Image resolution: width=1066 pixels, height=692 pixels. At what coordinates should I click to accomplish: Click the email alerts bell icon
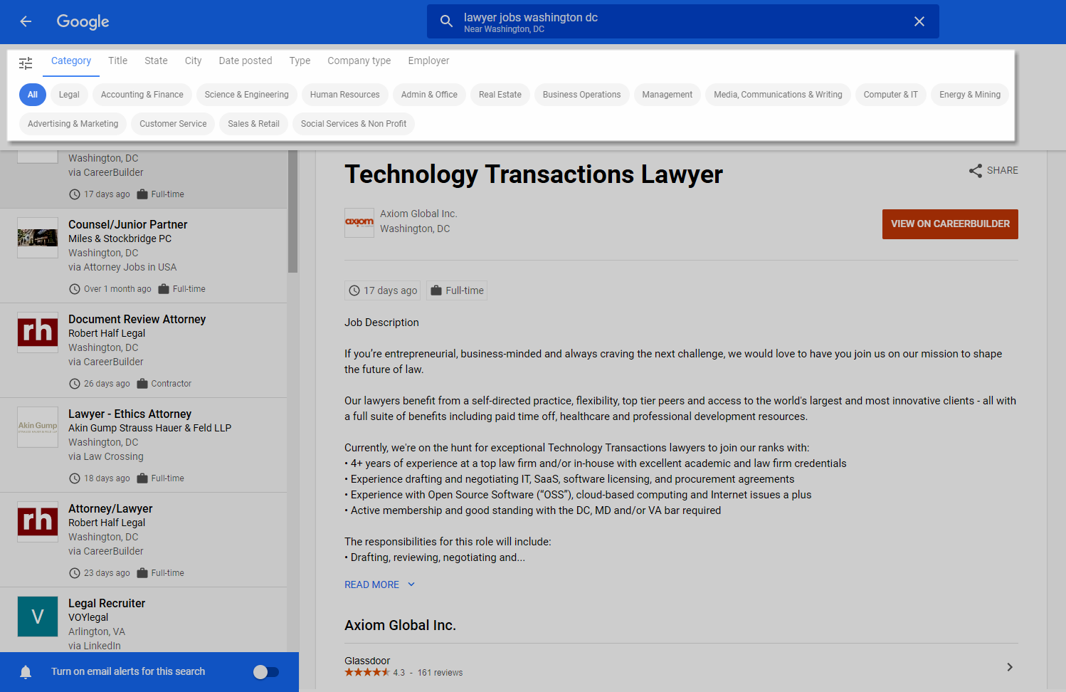[x=26, y=672]
